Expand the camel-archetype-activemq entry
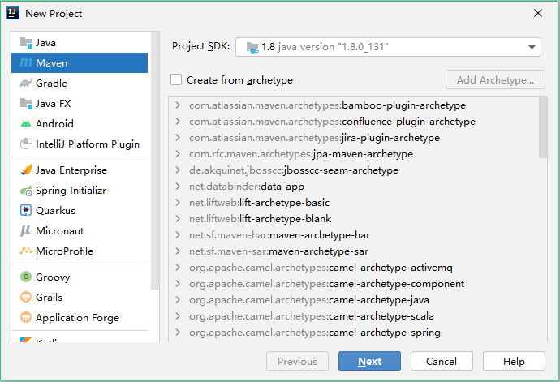Image resolution: width=560 pixels, height=382 pixels. tap(179, 268)
